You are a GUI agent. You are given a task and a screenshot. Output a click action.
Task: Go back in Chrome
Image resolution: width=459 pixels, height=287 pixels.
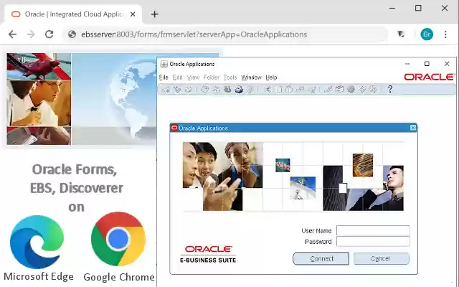[12, 34]
